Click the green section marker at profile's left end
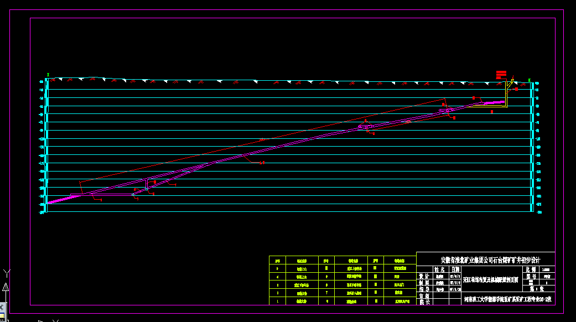The width and height of the screenshot is (576, 322). coord(48,75)
